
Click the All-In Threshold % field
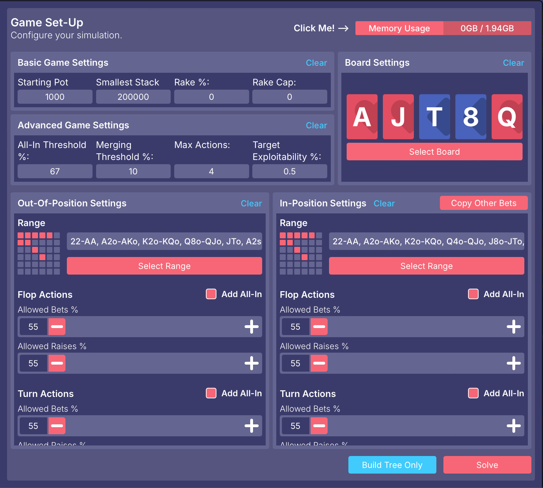(55, 171)
